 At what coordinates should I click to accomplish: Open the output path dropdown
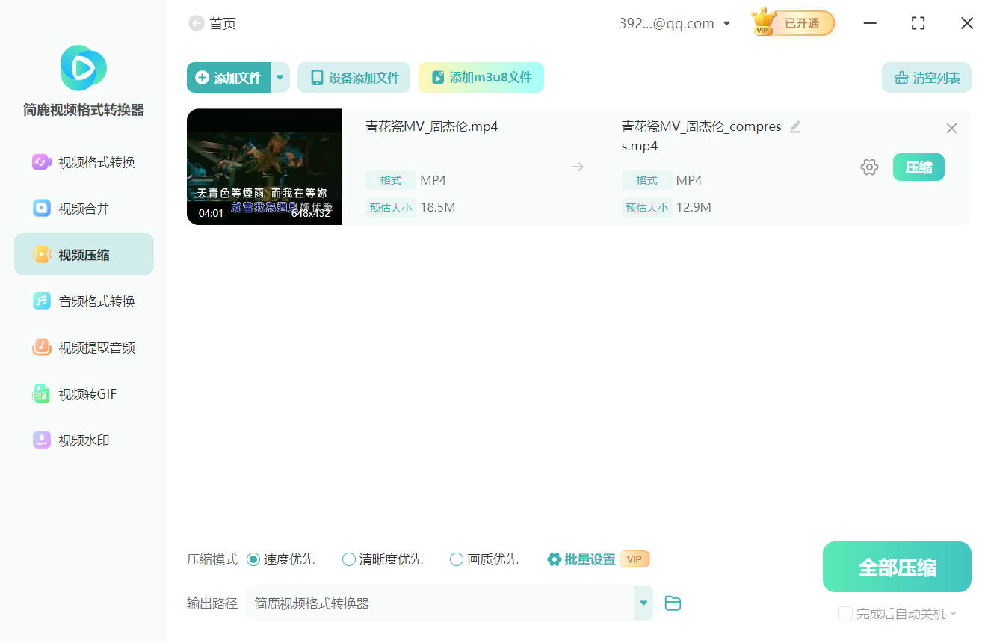coord(643,603)
